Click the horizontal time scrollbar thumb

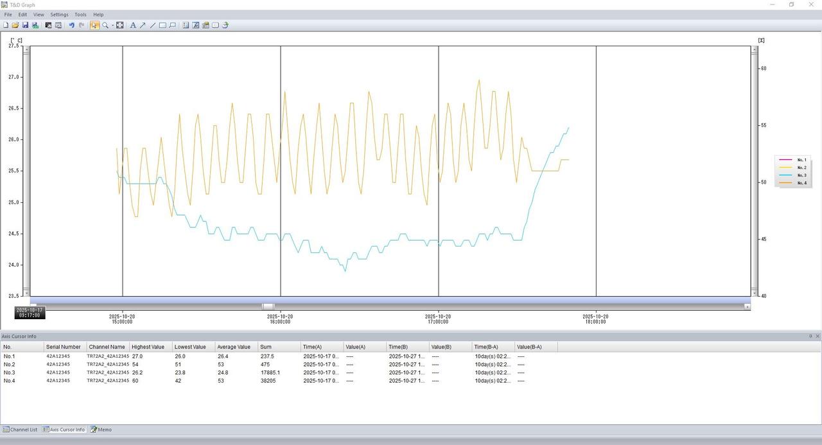tap(268, 306)
